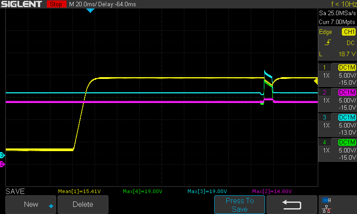Click the red Stop run status
This screenshot has height=214, width=357.
point(56,4)
